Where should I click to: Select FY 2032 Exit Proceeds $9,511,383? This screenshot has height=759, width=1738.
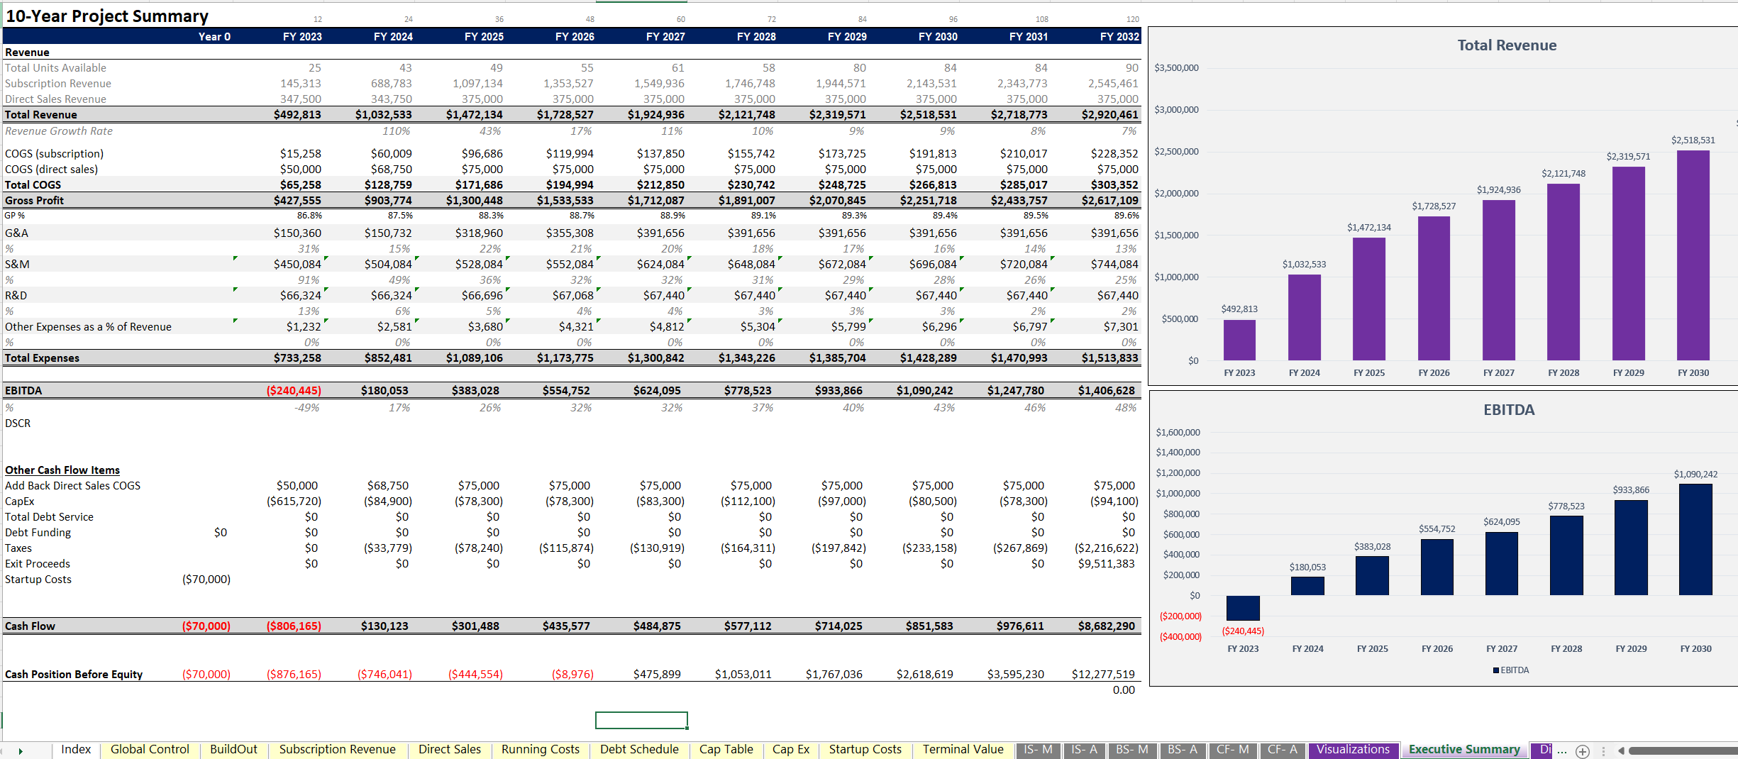pyautogui.click(x=1106, y=564)
